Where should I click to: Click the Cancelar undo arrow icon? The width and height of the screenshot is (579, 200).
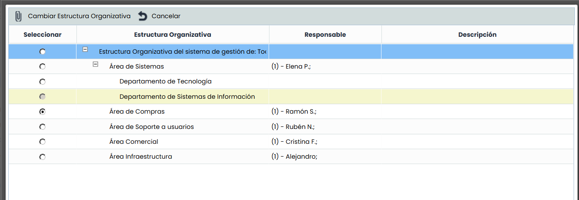click(x=143, y=17)
